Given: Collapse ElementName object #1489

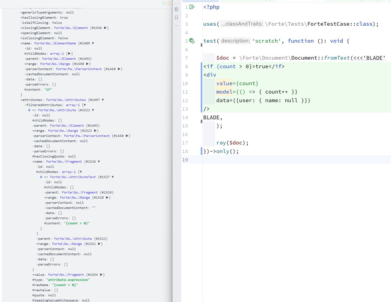Looking at the screenshot, I should tap(93, 43).
